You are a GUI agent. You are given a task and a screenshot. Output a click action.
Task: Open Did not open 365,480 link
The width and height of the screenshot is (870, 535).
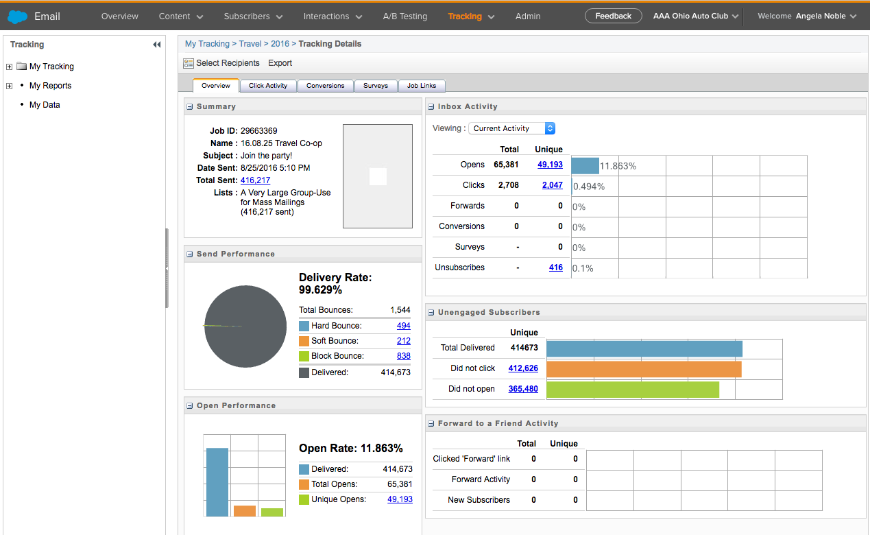click(x=523, y=389)
